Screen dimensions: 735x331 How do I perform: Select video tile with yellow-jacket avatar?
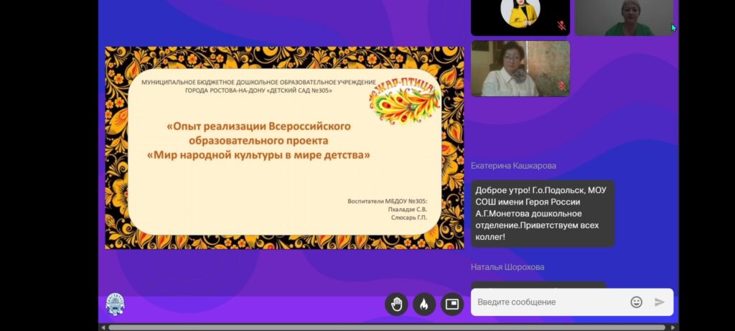coord(520,17)
